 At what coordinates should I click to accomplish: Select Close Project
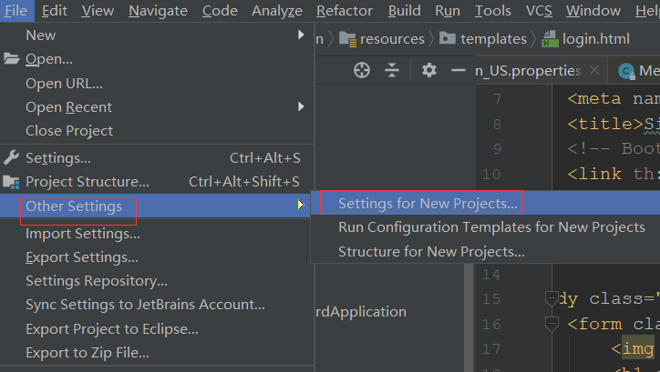(157, 131)
